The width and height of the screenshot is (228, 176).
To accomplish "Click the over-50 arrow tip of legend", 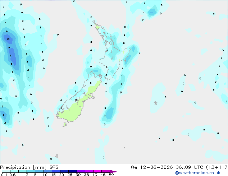I will point(114,171).
